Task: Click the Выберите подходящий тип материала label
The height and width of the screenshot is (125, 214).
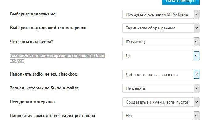Action: click(48, 28)
